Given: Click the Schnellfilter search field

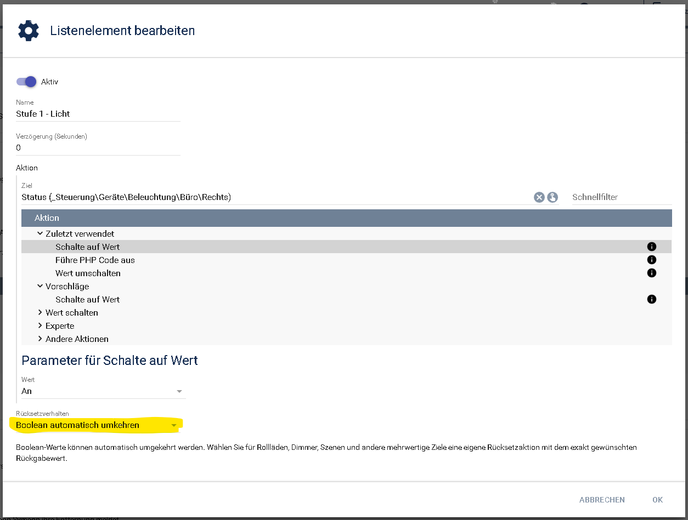Looking at the screenshot, I should click(x=622, y=197).
